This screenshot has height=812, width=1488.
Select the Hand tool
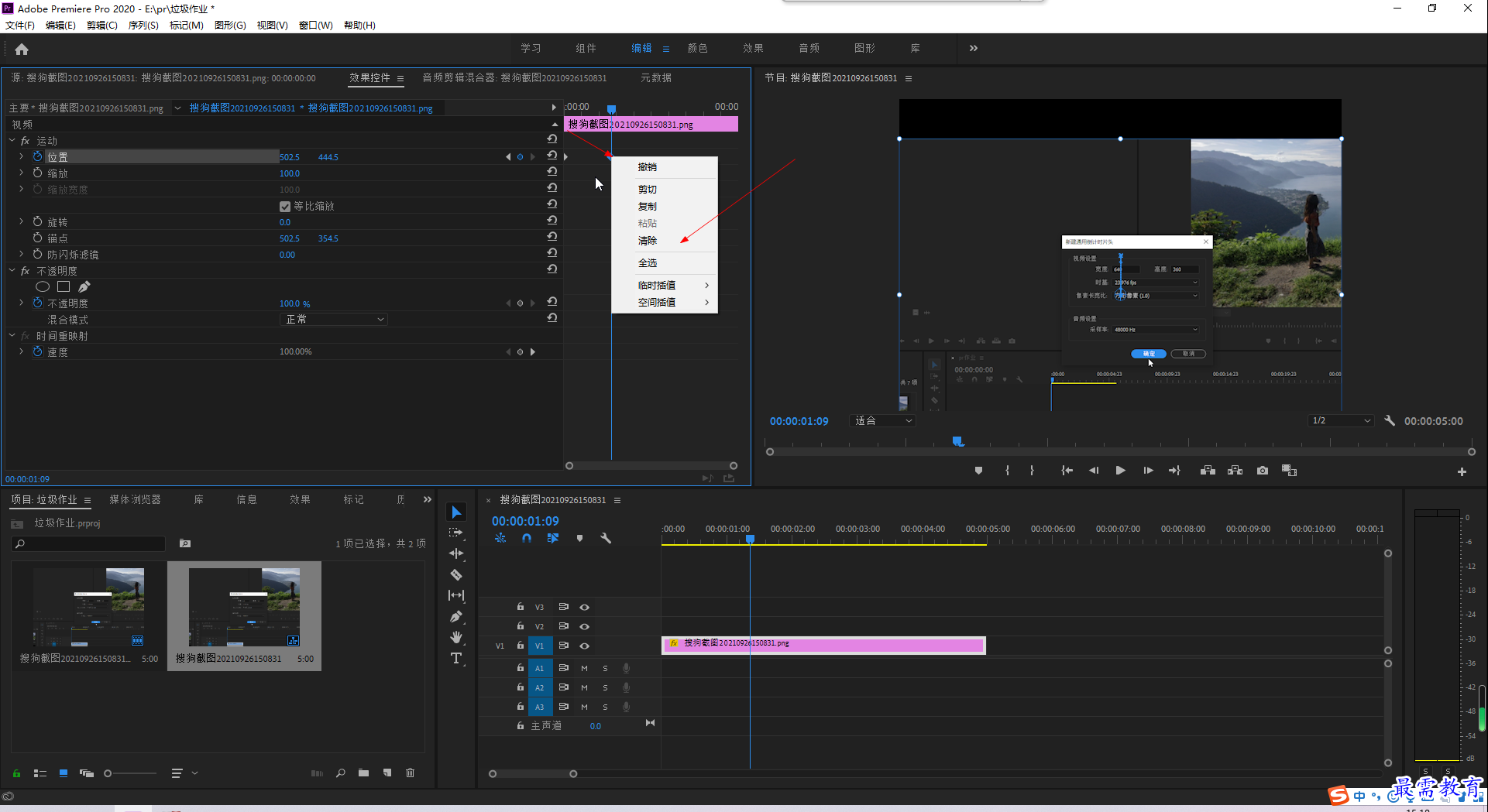(x=456, y=637)
